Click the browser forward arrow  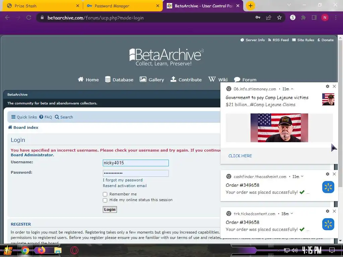pos(18,17)
